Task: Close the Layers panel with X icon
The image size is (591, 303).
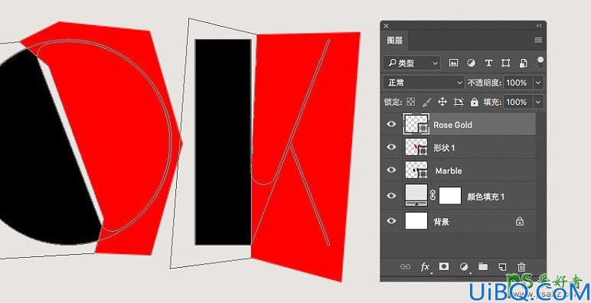Action: coord(386,26)
